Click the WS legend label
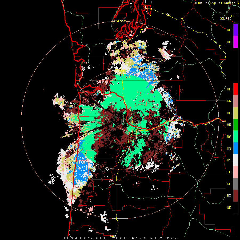This screenshot has height=240, width=240. (229, 149)
